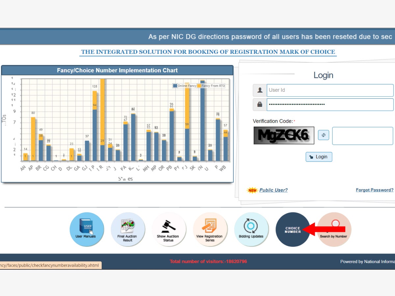The image size is (395, 296).
Task: Open the Final Auction Result icon
Action: pyautogui.click(x=128, y=229)
